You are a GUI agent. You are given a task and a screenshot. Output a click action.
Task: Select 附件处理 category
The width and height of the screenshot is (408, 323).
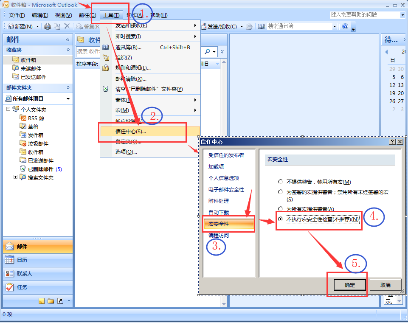coord(219,201)
